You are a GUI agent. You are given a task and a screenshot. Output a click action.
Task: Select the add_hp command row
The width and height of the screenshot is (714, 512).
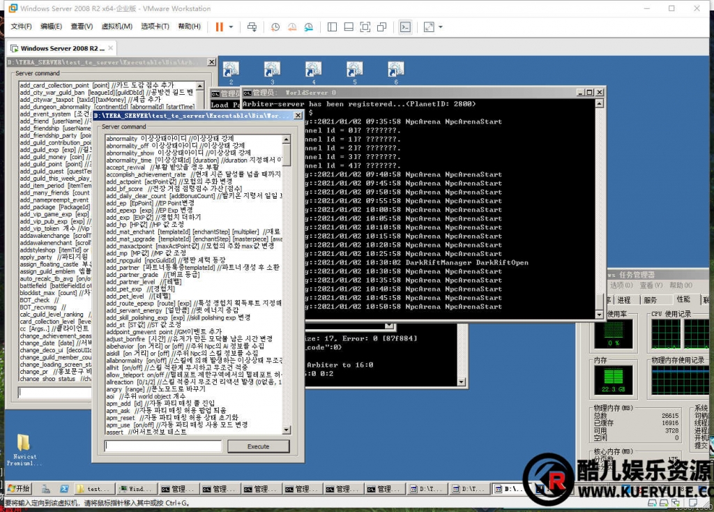pyautogui.click(x=194, y=225)
